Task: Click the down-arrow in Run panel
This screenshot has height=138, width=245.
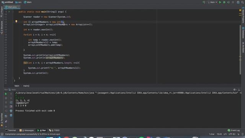Action: tap(11, 98)
